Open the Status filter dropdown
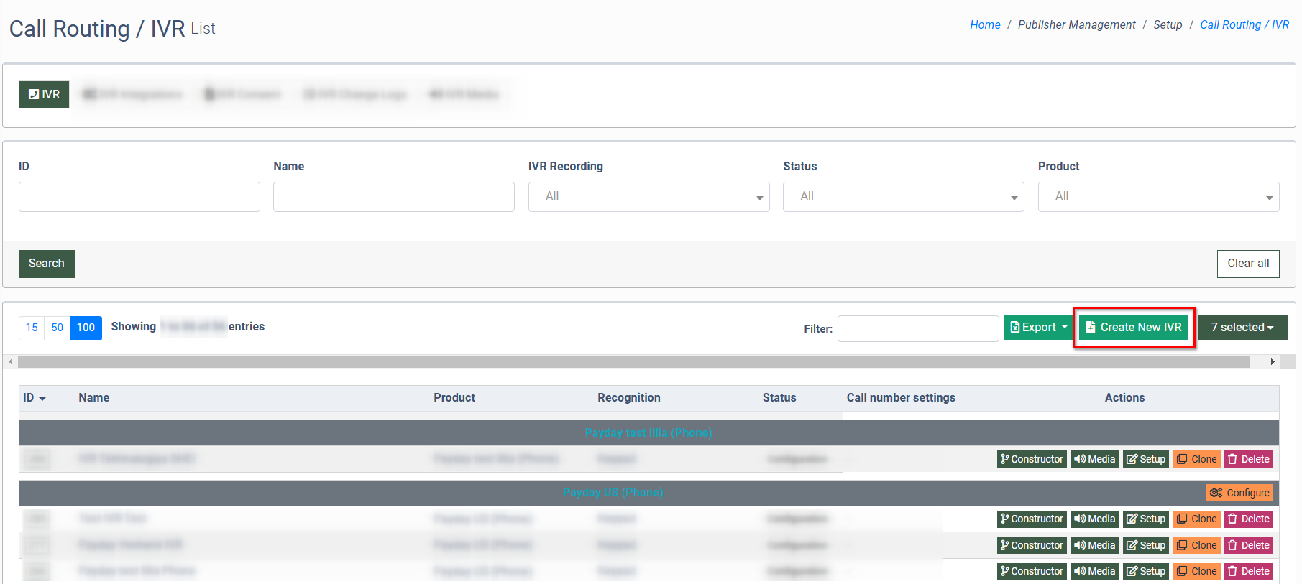This screenshot has width=1302, height=584. 903,196
